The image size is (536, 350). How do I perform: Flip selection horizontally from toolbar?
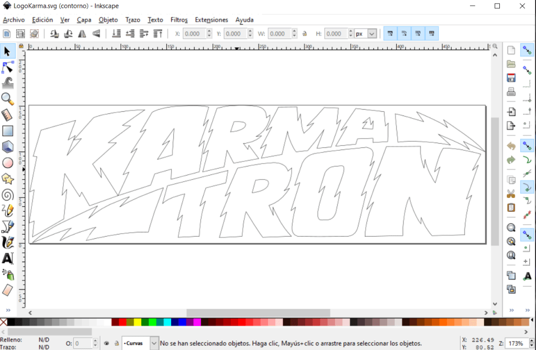[x=82, y=33]
